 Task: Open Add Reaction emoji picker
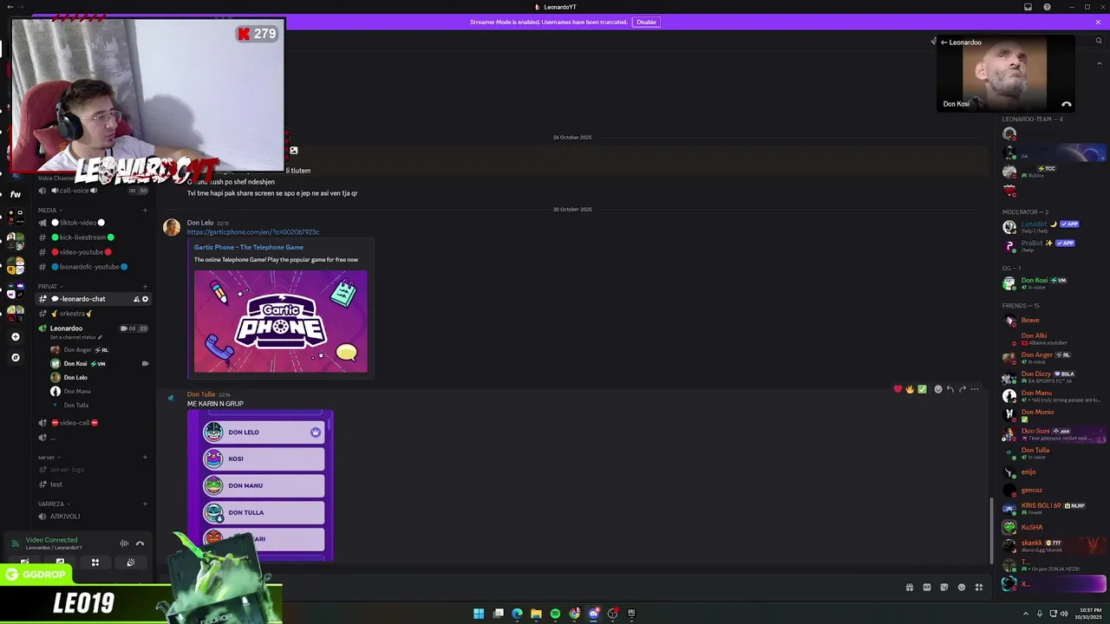938,389
